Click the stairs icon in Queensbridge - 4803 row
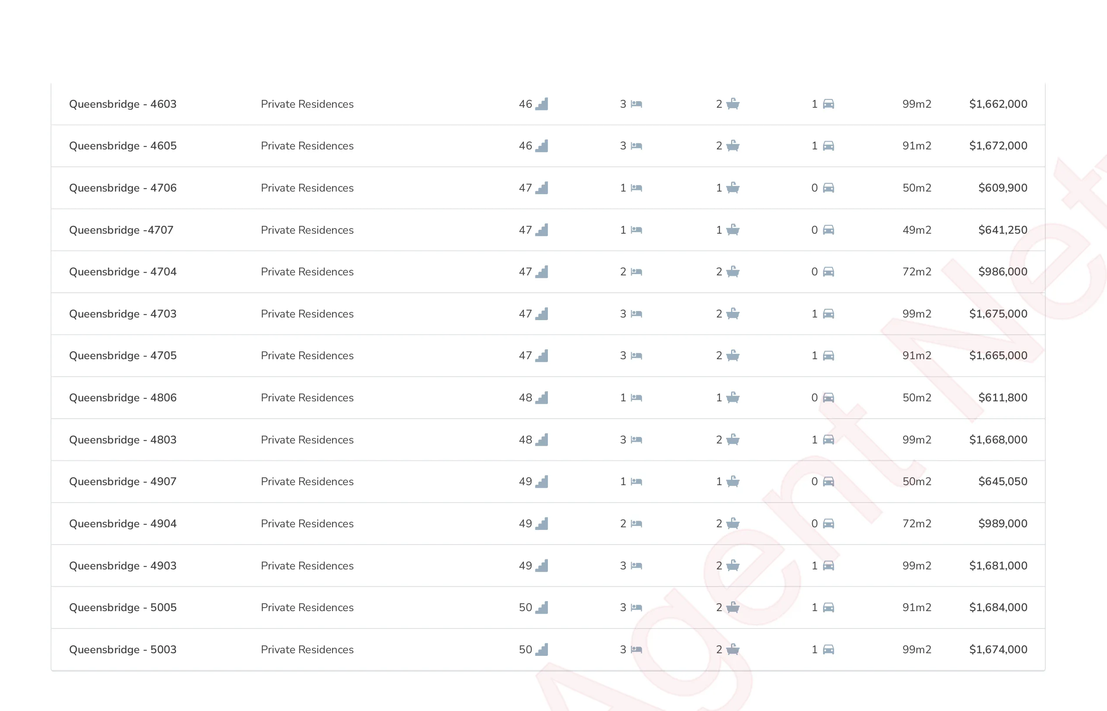The image size is (1107, 711). point(542,440)
